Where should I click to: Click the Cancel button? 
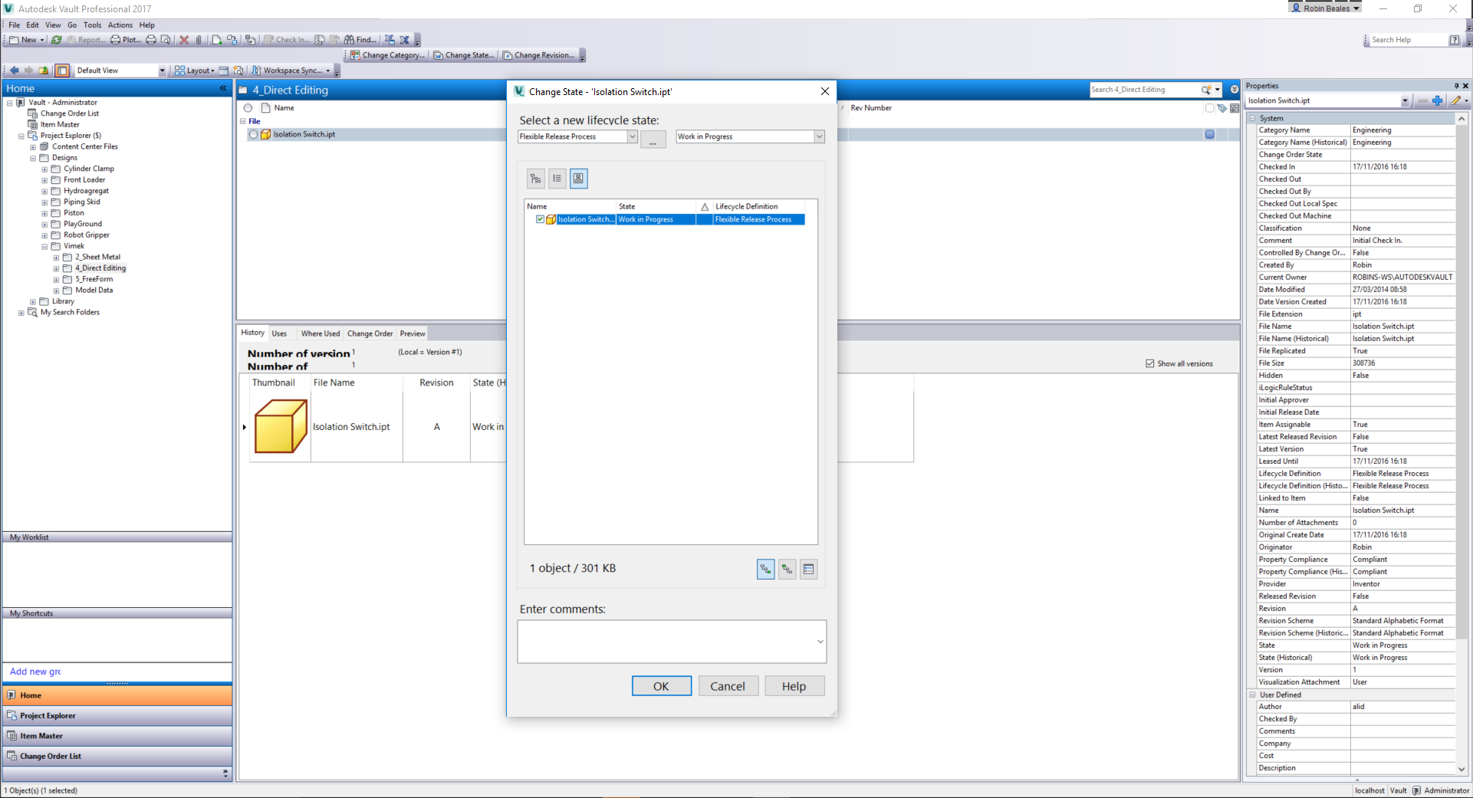[727, 686]
